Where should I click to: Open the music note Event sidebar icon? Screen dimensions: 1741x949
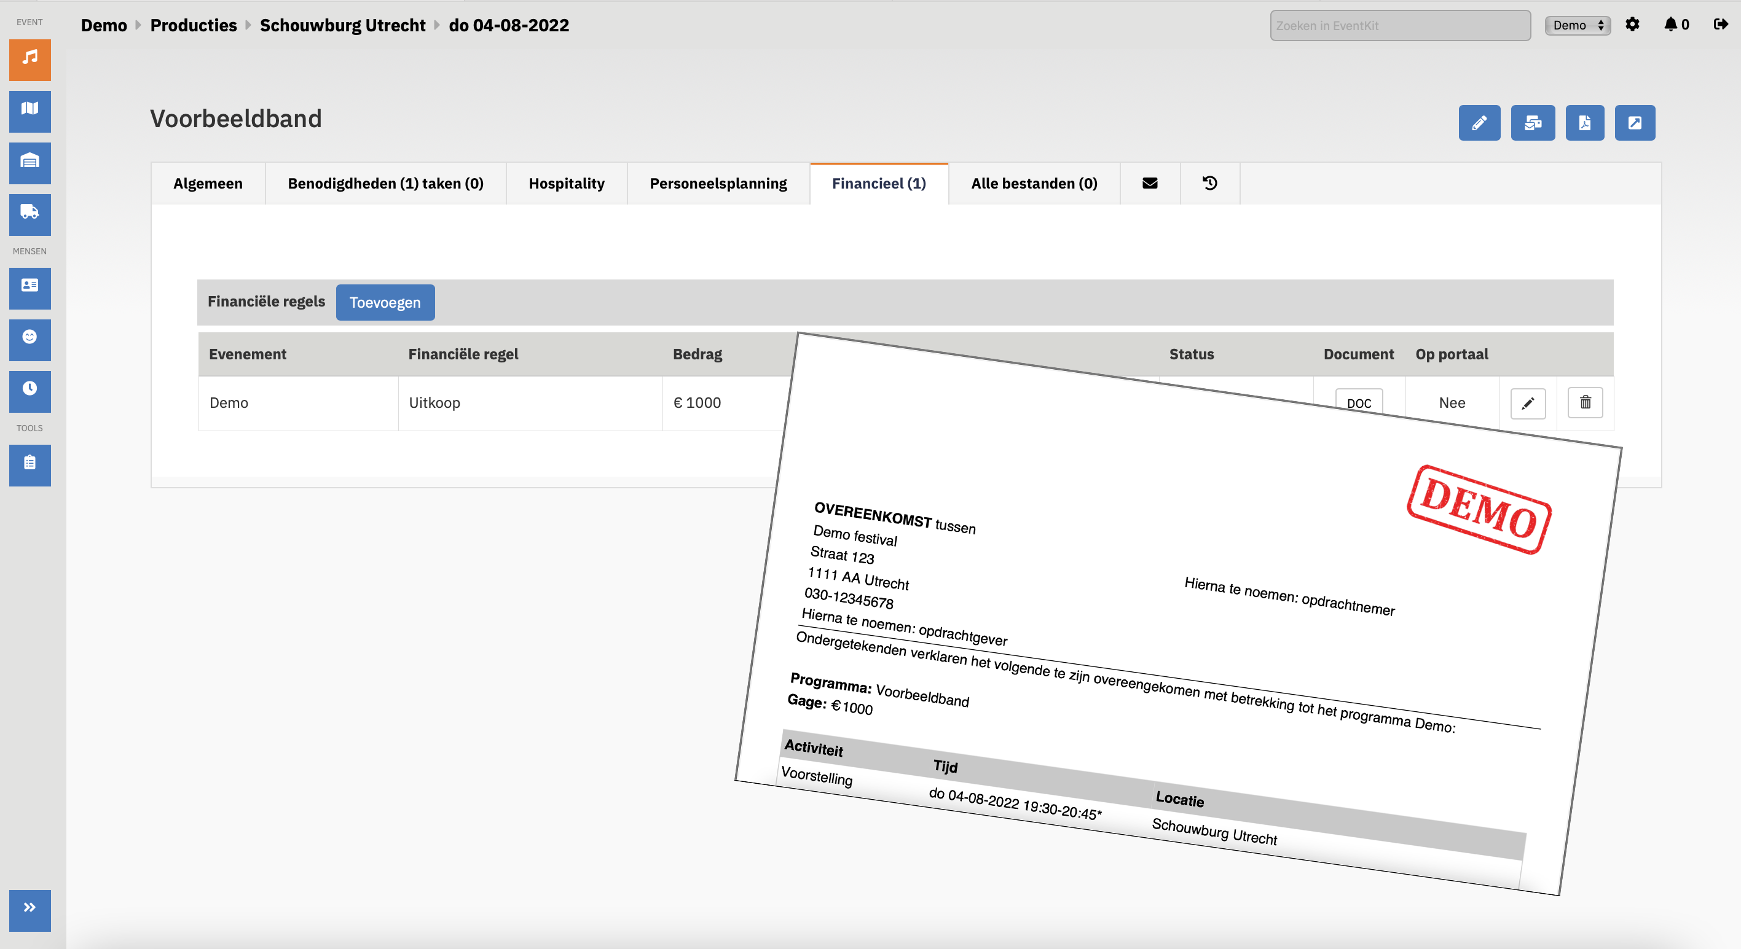(29, 60)
